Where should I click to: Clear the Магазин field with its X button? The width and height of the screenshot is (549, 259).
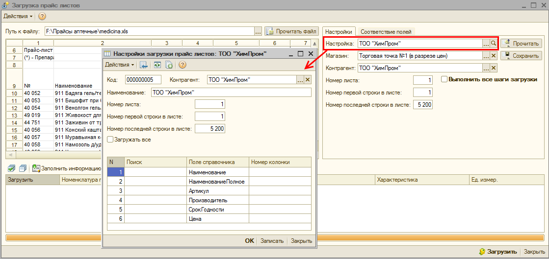tap(494, 56)
